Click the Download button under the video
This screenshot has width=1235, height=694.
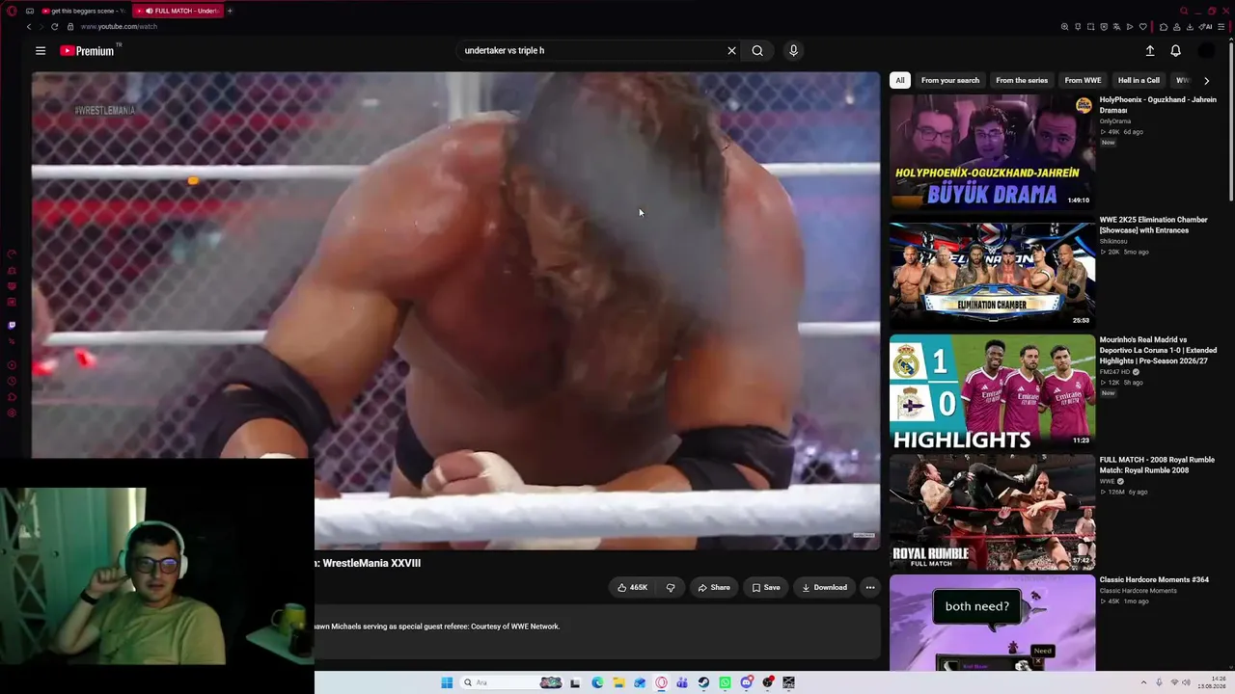825,587
